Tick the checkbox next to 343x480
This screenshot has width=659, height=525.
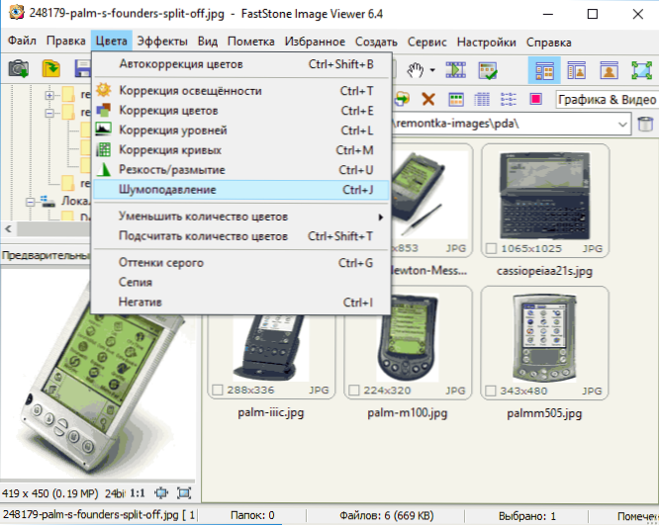(x=491, y=391)
